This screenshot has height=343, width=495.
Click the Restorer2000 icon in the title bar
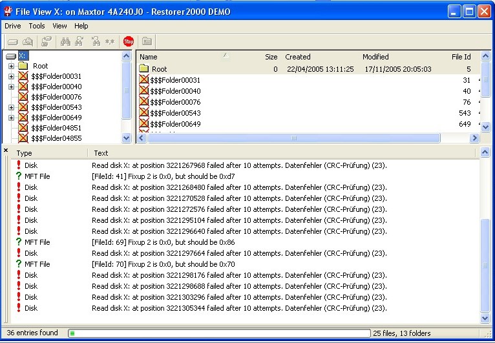click(8, 12)
